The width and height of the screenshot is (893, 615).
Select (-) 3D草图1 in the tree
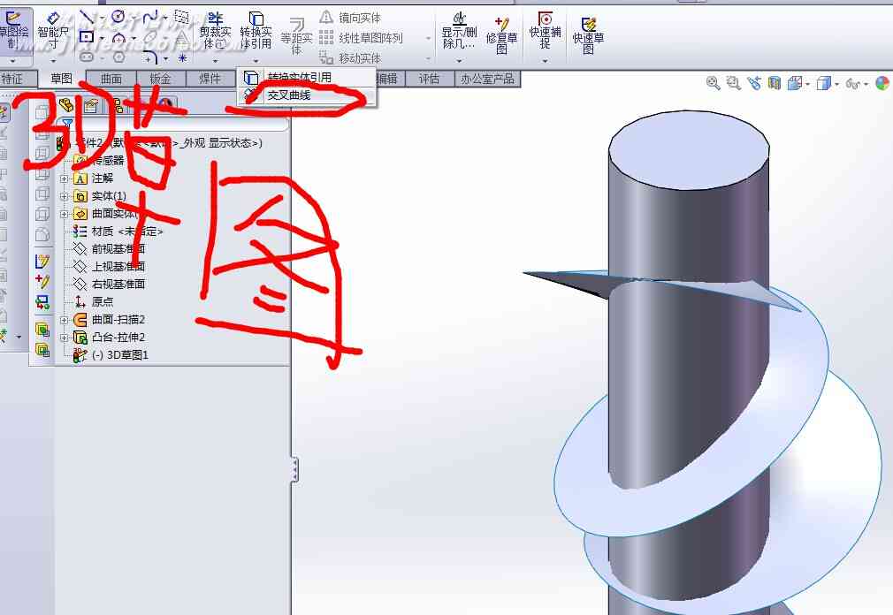point(111,355)
